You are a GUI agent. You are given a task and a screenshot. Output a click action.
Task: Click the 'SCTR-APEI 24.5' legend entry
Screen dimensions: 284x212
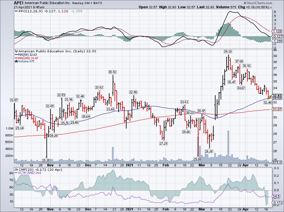(x=30, y=173)
